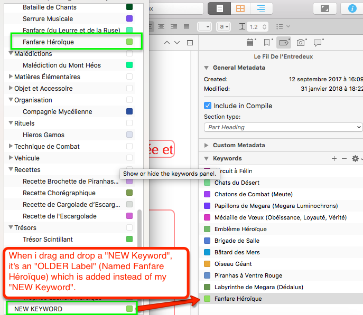
Task: Open Notes tab in the inspector
Action: coord(250,42)
